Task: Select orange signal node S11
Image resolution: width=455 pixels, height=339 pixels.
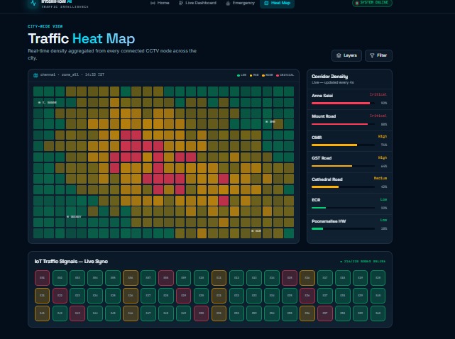Action: point(219,278)
